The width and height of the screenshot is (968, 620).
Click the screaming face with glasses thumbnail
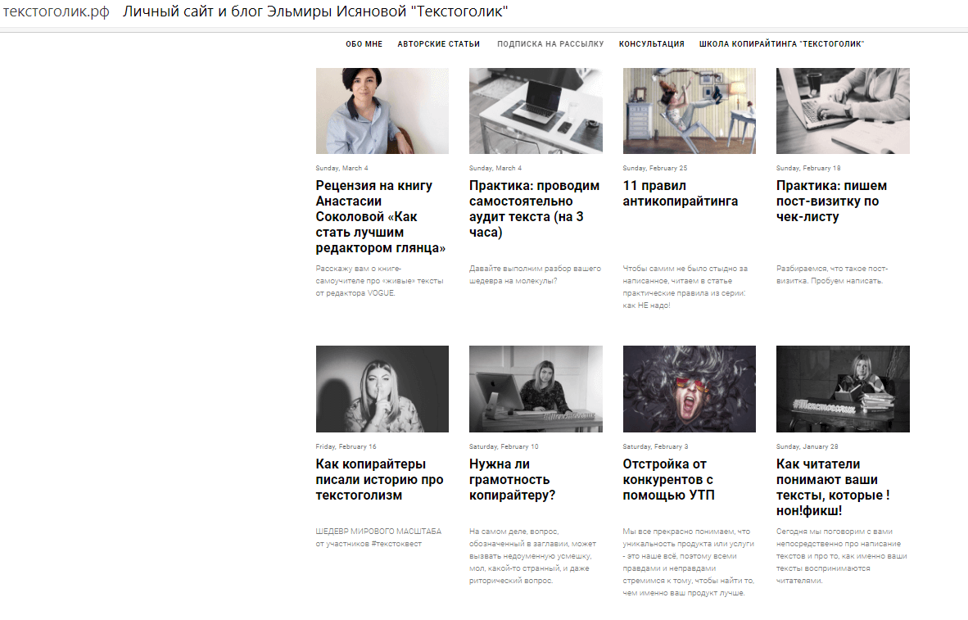point(689,389)
